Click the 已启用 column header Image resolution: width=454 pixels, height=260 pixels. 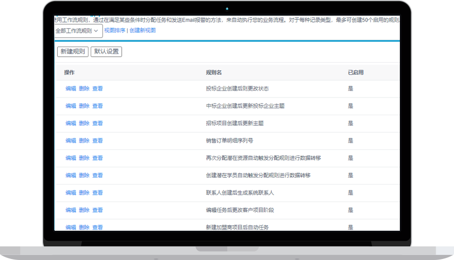tap(355, 73)
